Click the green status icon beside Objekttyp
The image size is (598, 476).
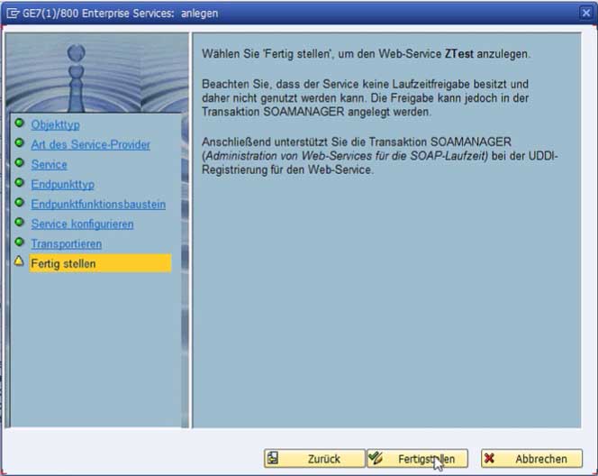19,124
